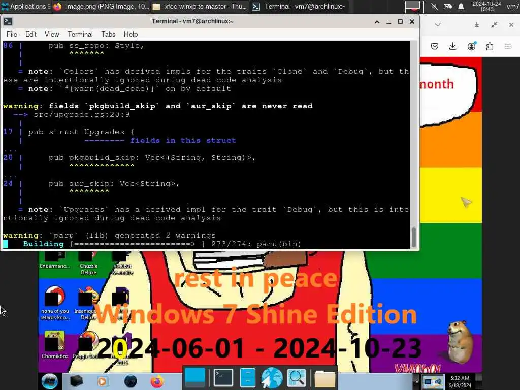Minimize the Firefox window behind terminal

click(x=476, y=25)
